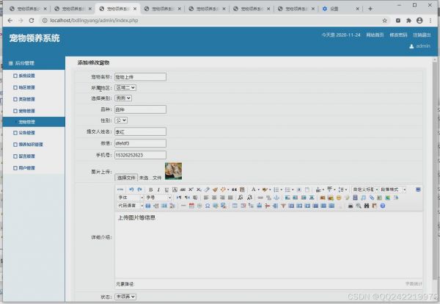Click the unordered list icon
This screenshot has width=440, height=304.
287,189
